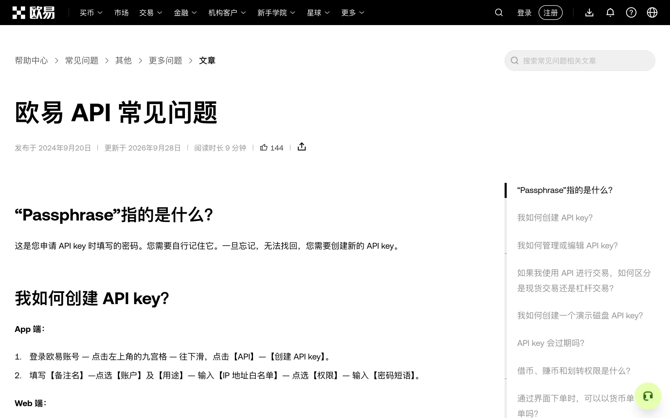Image resolution: width=670 pixels, height=418 pixels.
Task: Expand the 更多 dropdown in navbar
Action: pyautogui.click(x=353, y=13)
